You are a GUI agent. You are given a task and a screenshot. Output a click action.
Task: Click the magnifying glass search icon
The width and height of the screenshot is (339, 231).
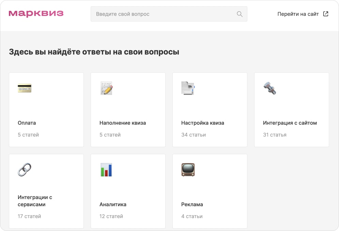[240, 14]
